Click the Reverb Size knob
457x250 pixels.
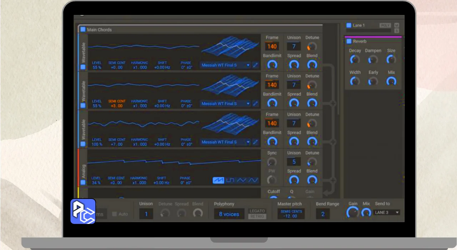(x=391, y=60)
